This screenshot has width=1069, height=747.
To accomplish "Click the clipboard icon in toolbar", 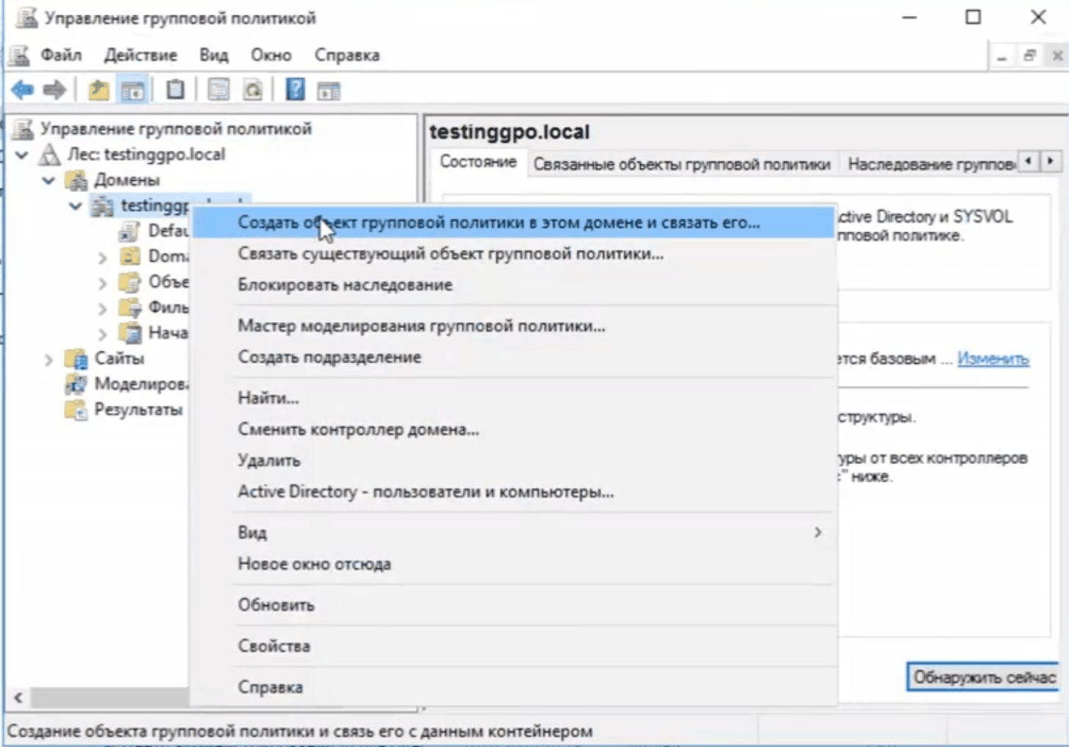I will click(x=175, y=90).
